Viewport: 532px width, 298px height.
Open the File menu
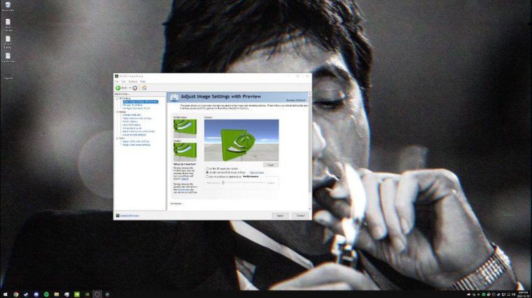pos(118,82)
